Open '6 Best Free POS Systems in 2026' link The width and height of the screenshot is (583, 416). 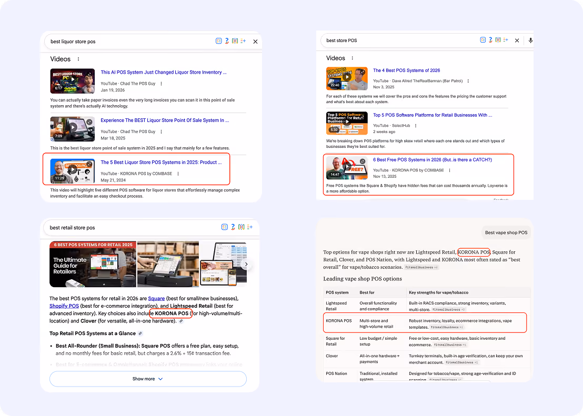pyautogui.click(x=433, y=160)
